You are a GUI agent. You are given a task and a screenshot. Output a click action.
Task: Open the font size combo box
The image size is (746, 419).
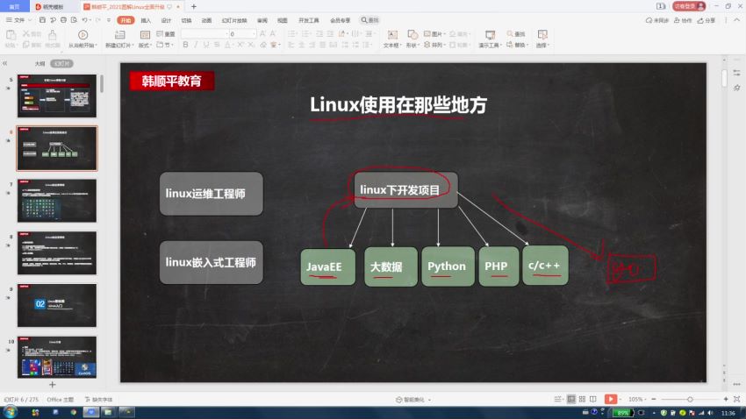242,33
